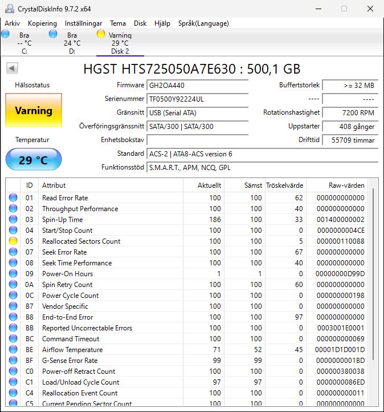The image size is (384, 412).
Task: Open the Språk(Language) menu
Action: [x=203, y=23]
